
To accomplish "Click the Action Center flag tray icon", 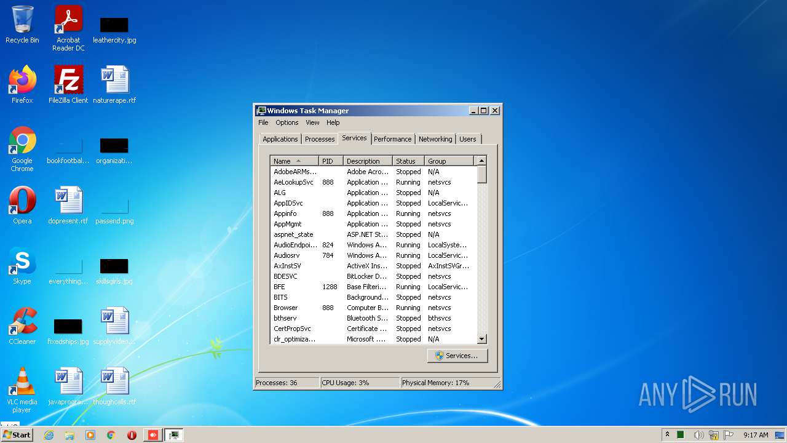I will pos(729,435).
